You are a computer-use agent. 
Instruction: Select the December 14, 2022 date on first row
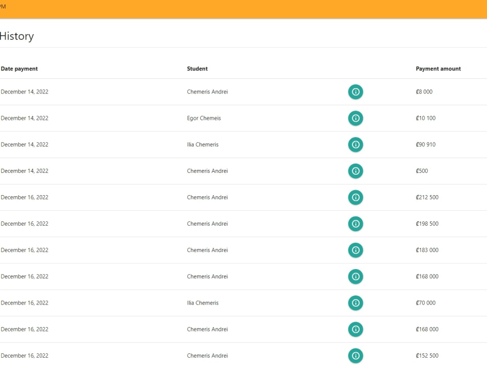click(24, 91)
